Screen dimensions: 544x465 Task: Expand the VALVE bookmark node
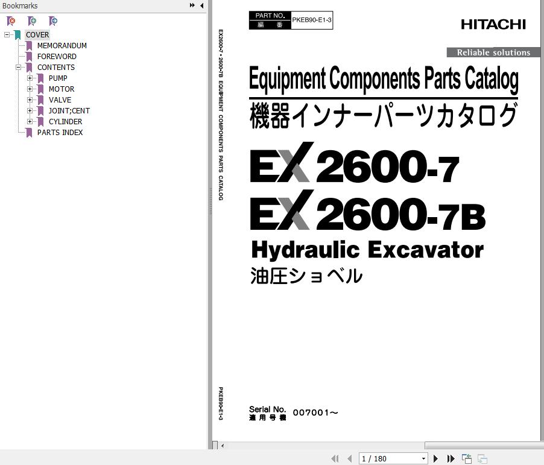[30, 100]
